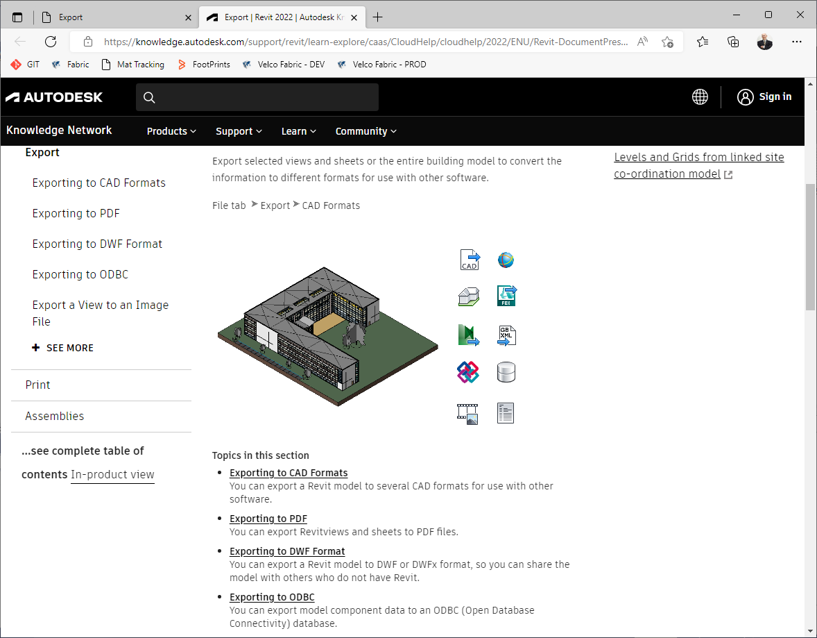
Task: Click Export a View to an Image File
Action: pos(101,313)
